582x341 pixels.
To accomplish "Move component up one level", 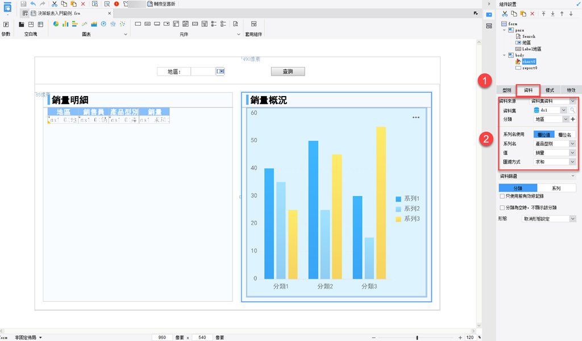I will coord(562,14).
